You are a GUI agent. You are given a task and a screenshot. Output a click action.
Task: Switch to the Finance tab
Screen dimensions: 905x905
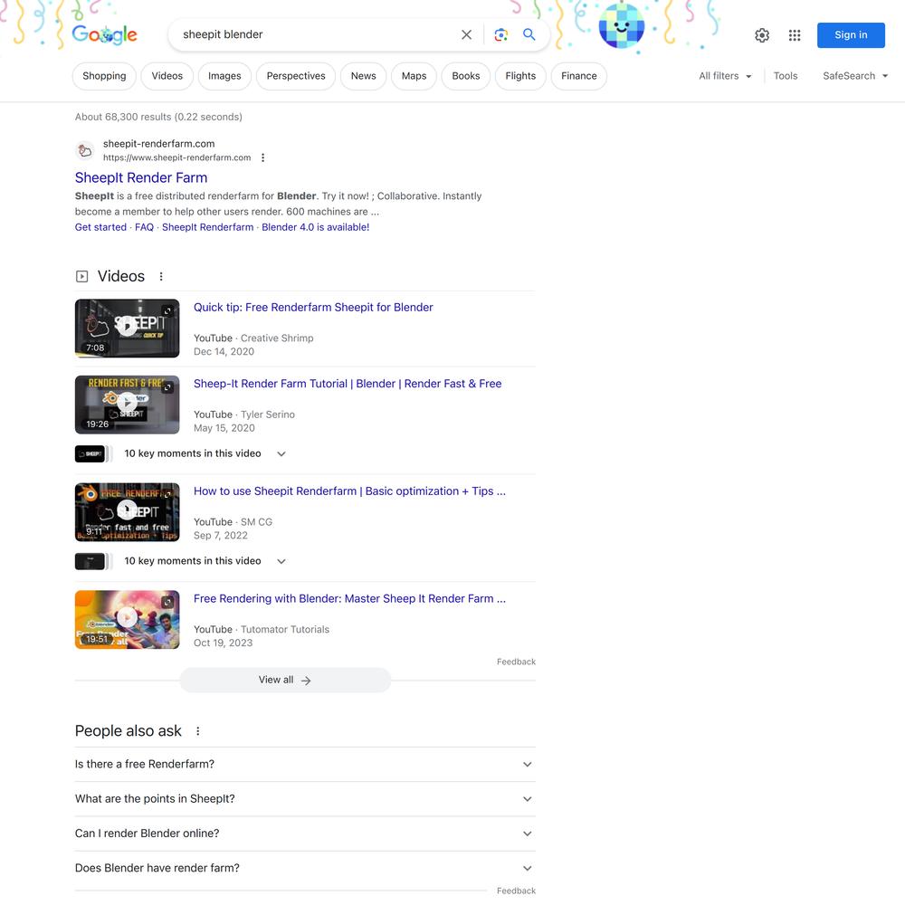point(579,76)
